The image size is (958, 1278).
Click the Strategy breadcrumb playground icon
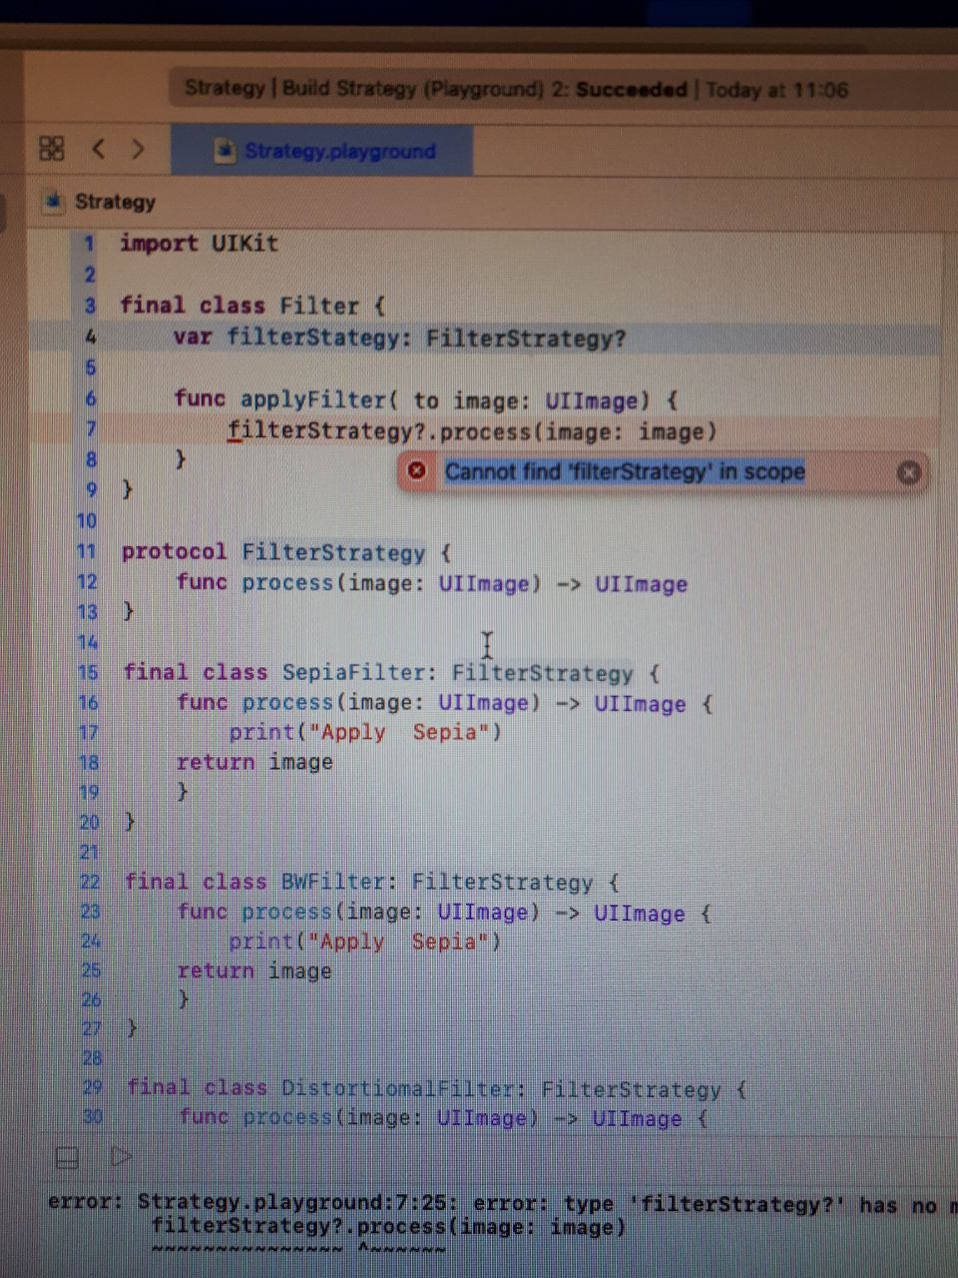coord(53,201)
